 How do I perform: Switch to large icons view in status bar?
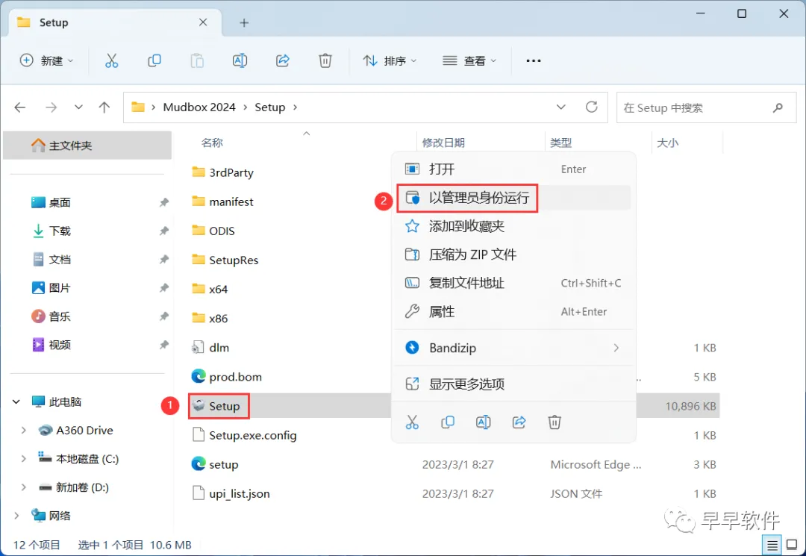pos(792,545)
